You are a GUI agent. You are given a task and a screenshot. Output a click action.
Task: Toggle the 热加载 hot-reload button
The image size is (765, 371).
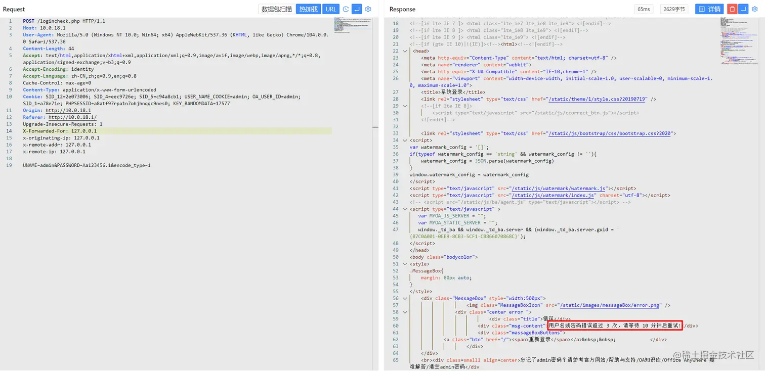[x=309, y=9]
